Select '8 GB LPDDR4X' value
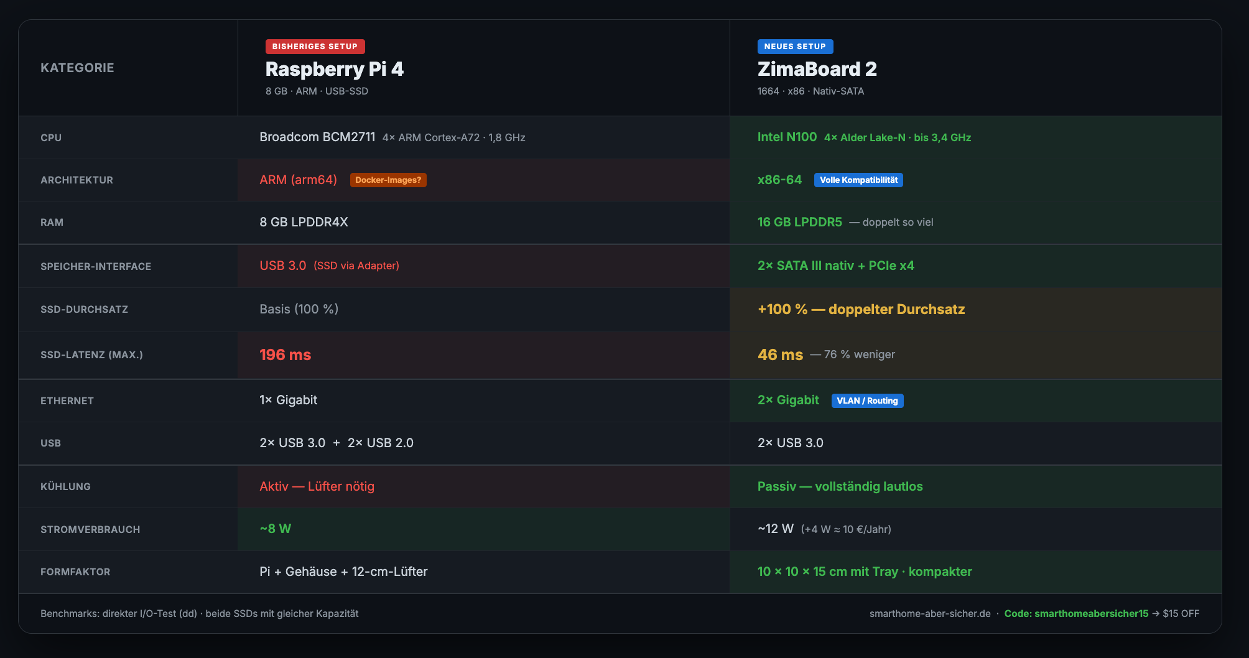Viewport: 1249px width, 658px height. 304,222
